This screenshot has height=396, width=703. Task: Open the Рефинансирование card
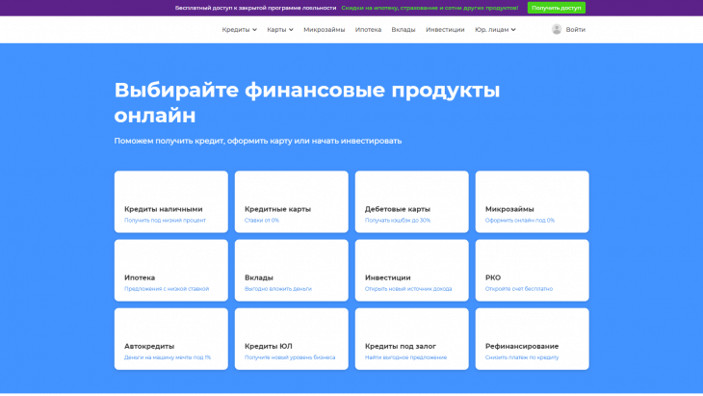coord(533,338)
